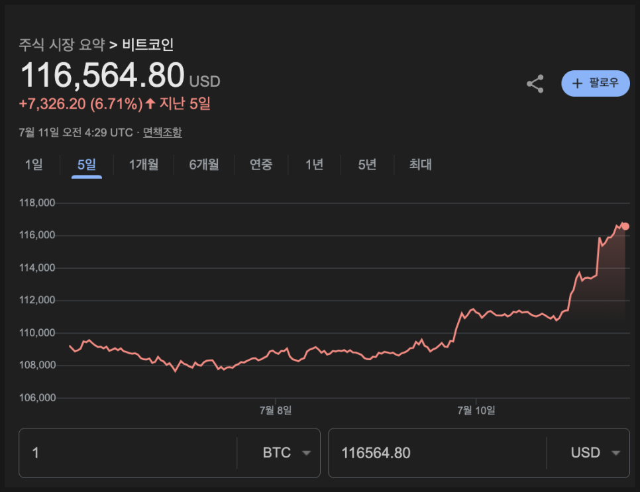View the 1년 chart range
The height and width of the screenshot is (492, 640).
click(314, 164)
